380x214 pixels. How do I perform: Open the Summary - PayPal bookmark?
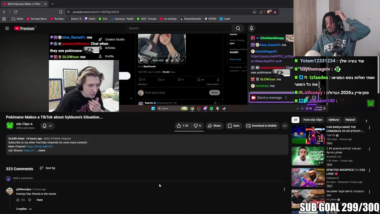[122, 19]
